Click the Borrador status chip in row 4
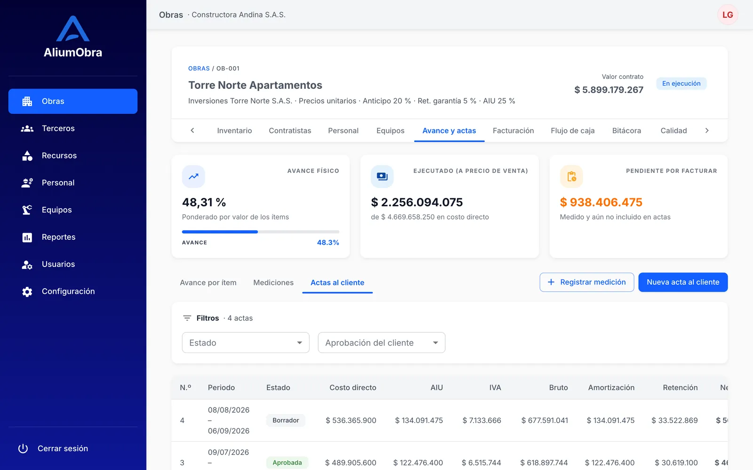 [286, 420]
